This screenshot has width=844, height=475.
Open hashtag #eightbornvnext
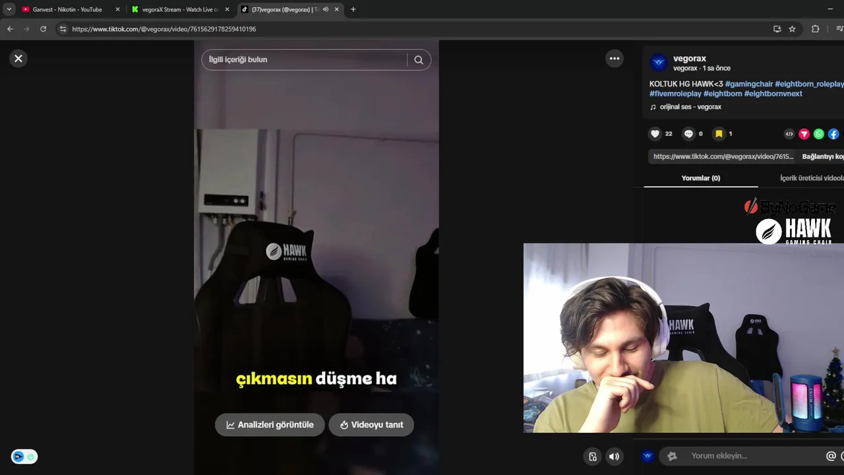(x=773, y=94)
